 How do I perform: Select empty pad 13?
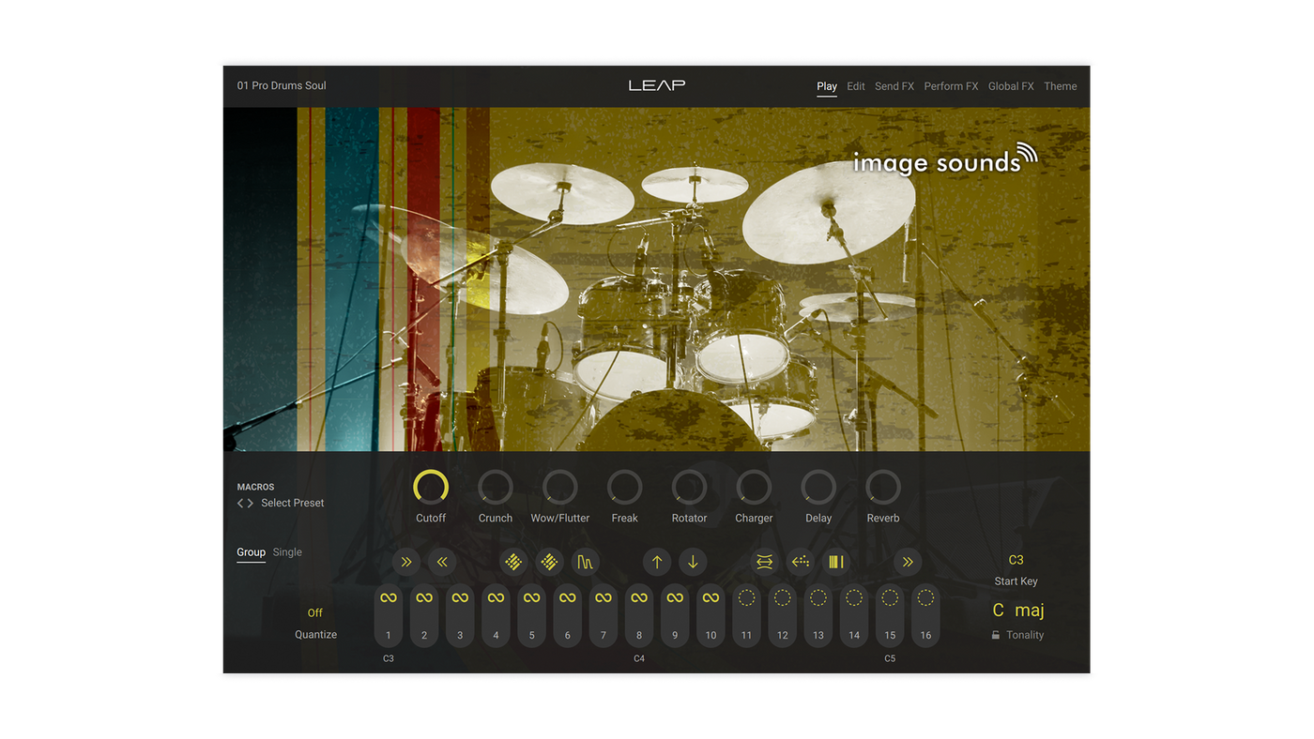[818, 615]
